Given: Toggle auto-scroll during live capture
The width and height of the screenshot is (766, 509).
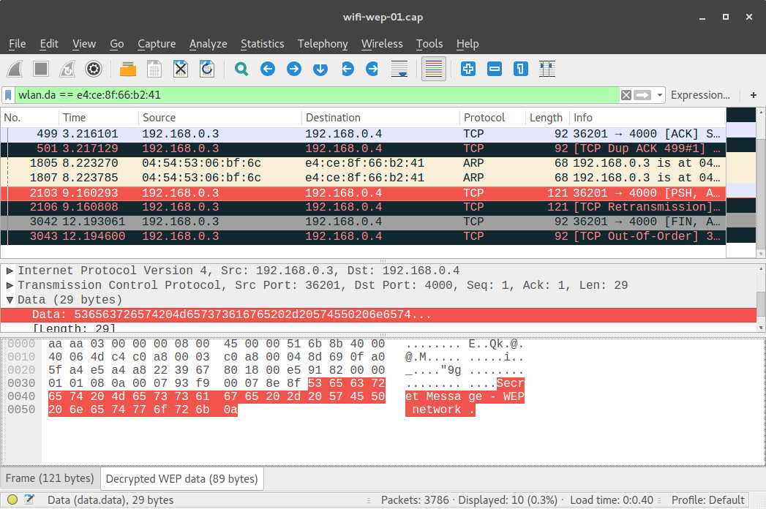Looking at the screenshot, I should tap(398, 69).
